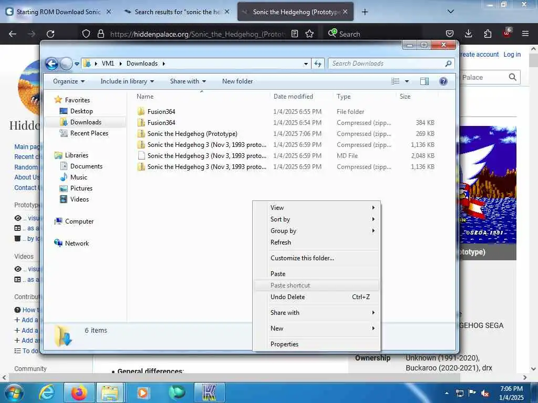Select Libraries in the navigation pane
The height and width of the screenshot is (403, 538).
click(x=77, y=155)
